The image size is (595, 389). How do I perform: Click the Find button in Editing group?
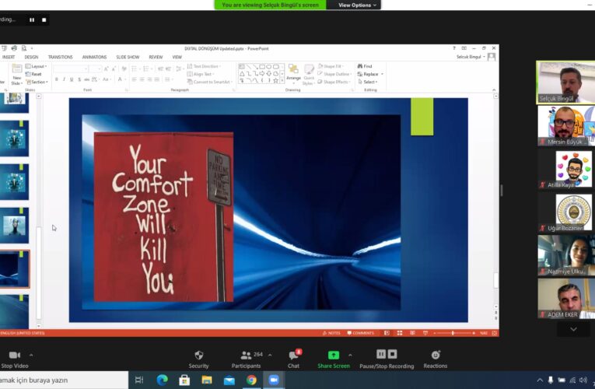pos(366,66)
